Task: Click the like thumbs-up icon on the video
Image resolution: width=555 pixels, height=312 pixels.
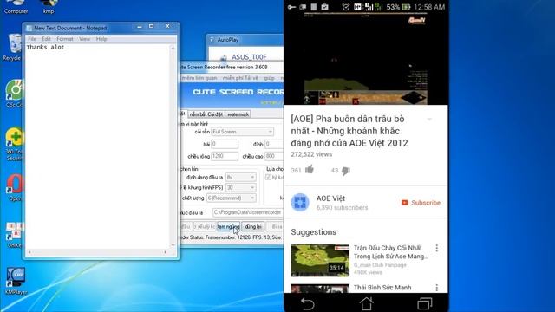Action: click(x=310, y=170)
